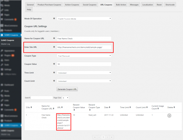
Task: Open the Mode Of Operation dropdown
Action: [84, 18]
